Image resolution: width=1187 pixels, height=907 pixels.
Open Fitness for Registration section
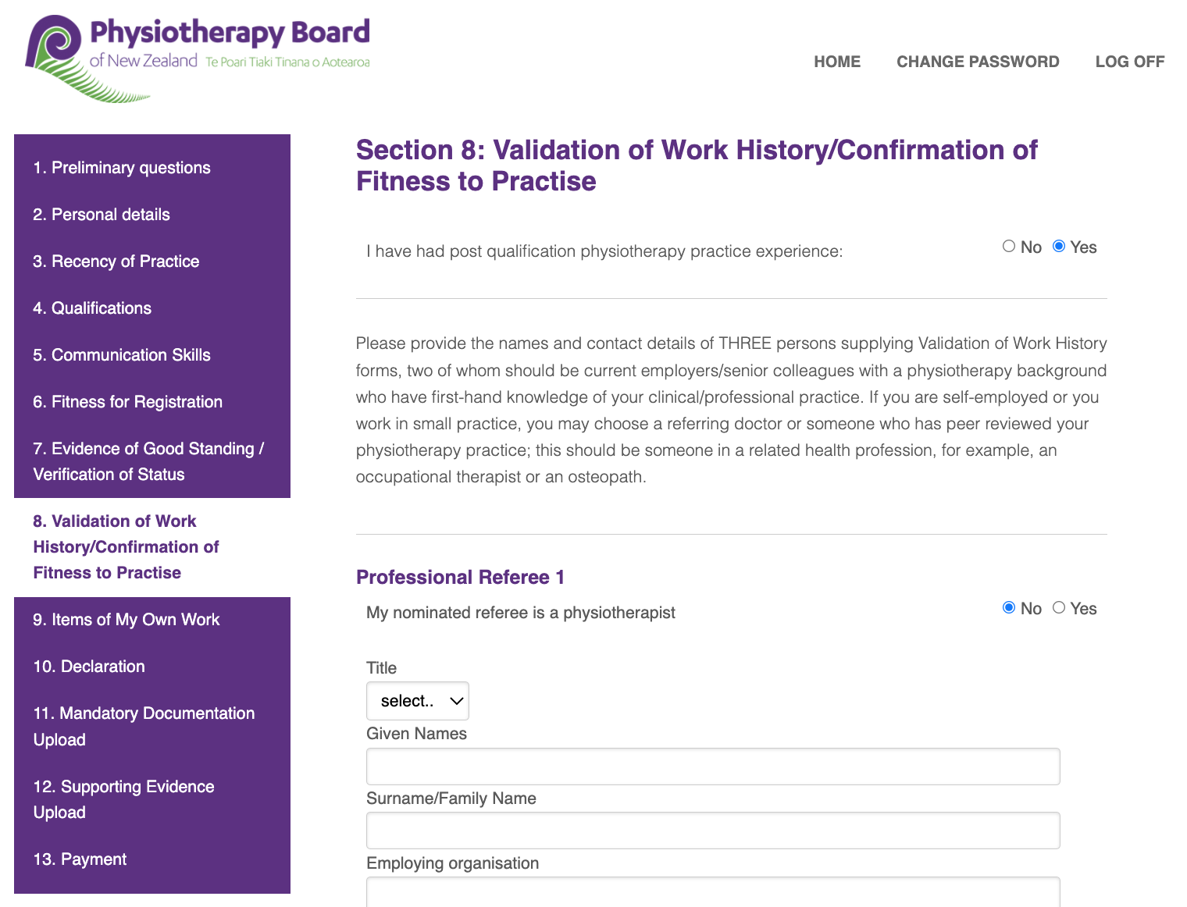pyautogui.click(x=128, y=402)
